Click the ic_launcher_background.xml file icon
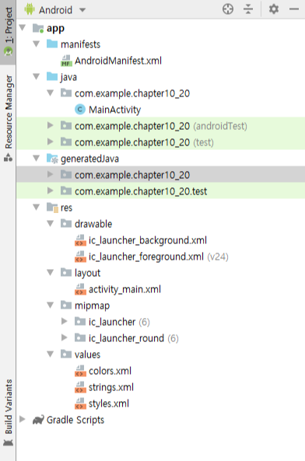Viewport: 305px width, 461px height. tap(80, 240)
